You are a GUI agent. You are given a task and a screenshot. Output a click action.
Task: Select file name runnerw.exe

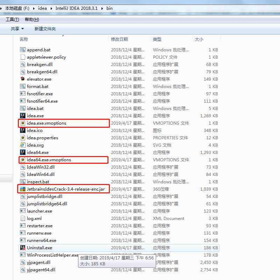coord(39,233)
